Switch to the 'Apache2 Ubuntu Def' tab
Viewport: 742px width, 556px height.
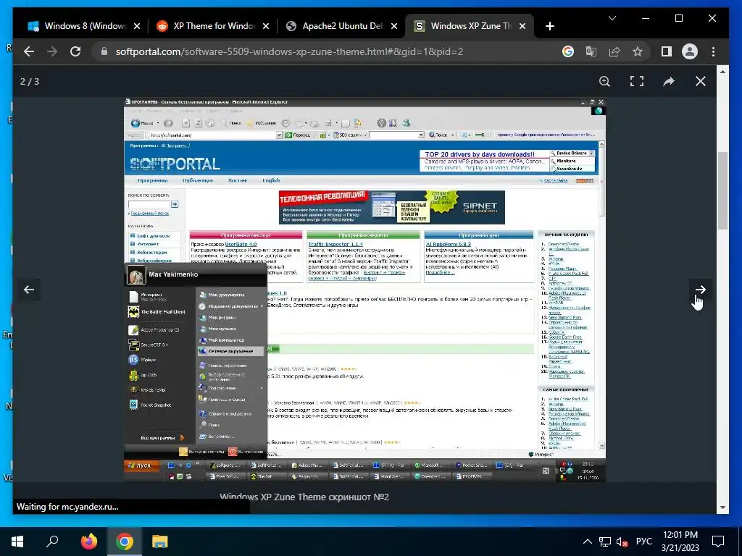coord(341,26)
